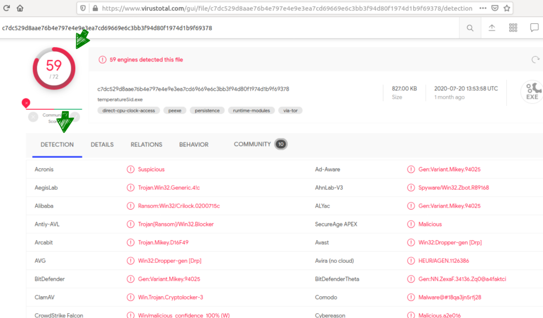The height and width of the screenshot is (318, 543).
Task: Click the upload file arrow icon
Action: coord(492,28)
